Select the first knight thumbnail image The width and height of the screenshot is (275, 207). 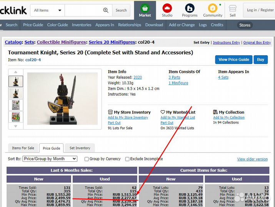16,81
